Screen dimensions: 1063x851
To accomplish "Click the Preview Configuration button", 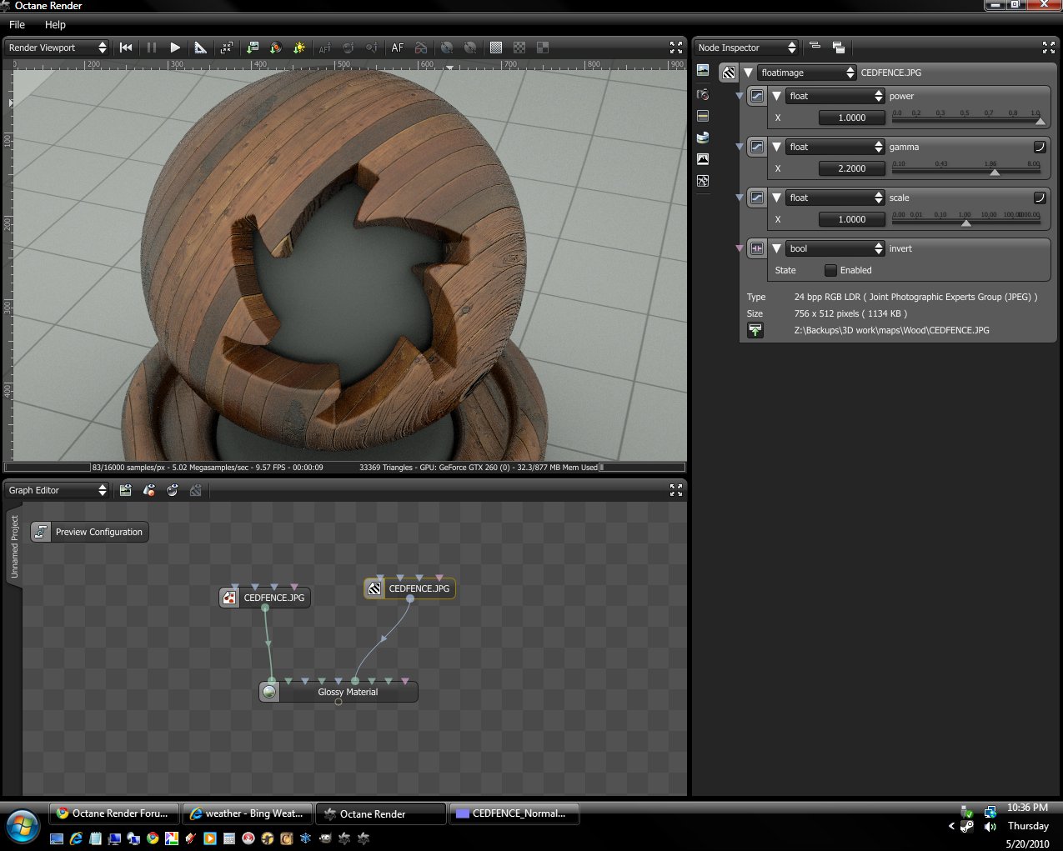I will (x=90, y=532).
